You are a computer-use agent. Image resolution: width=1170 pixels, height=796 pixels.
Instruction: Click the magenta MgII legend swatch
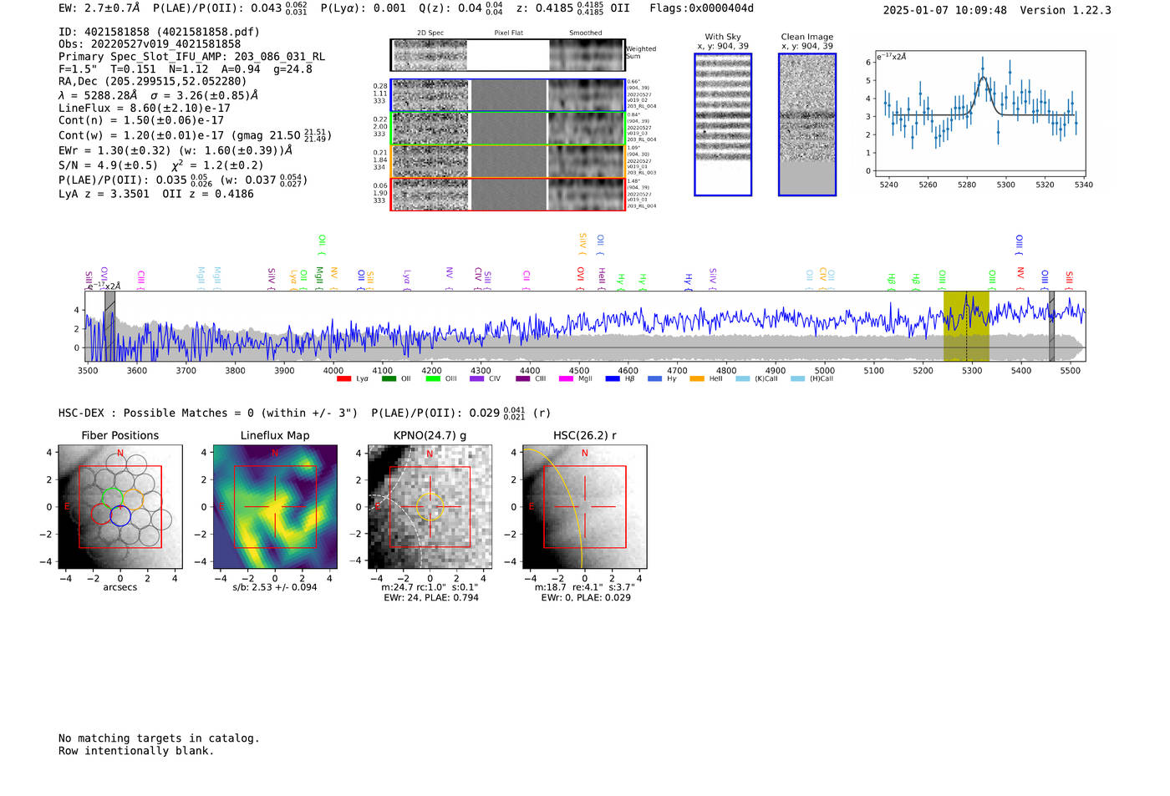click(567, 379)
